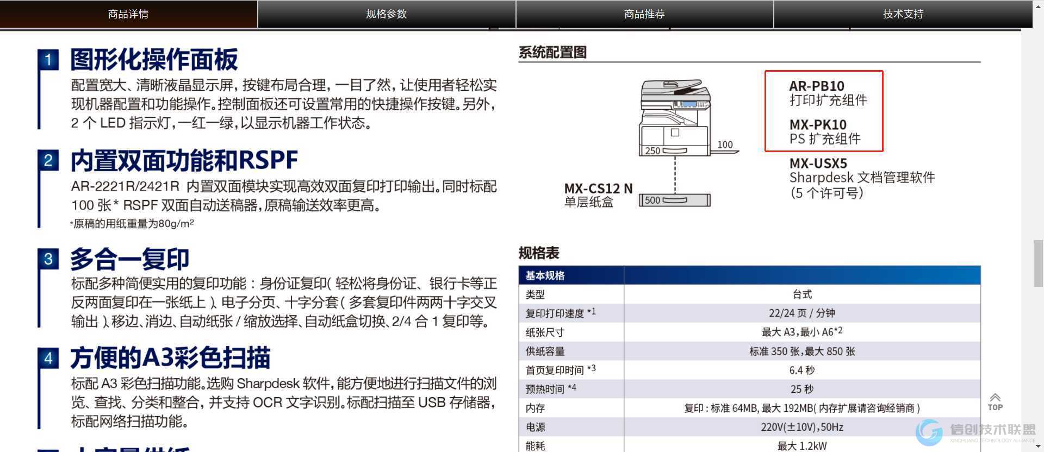Click the TOP back-to-top arrow icon
Viewport: 1044px width, 452px height.
(995, 402)
